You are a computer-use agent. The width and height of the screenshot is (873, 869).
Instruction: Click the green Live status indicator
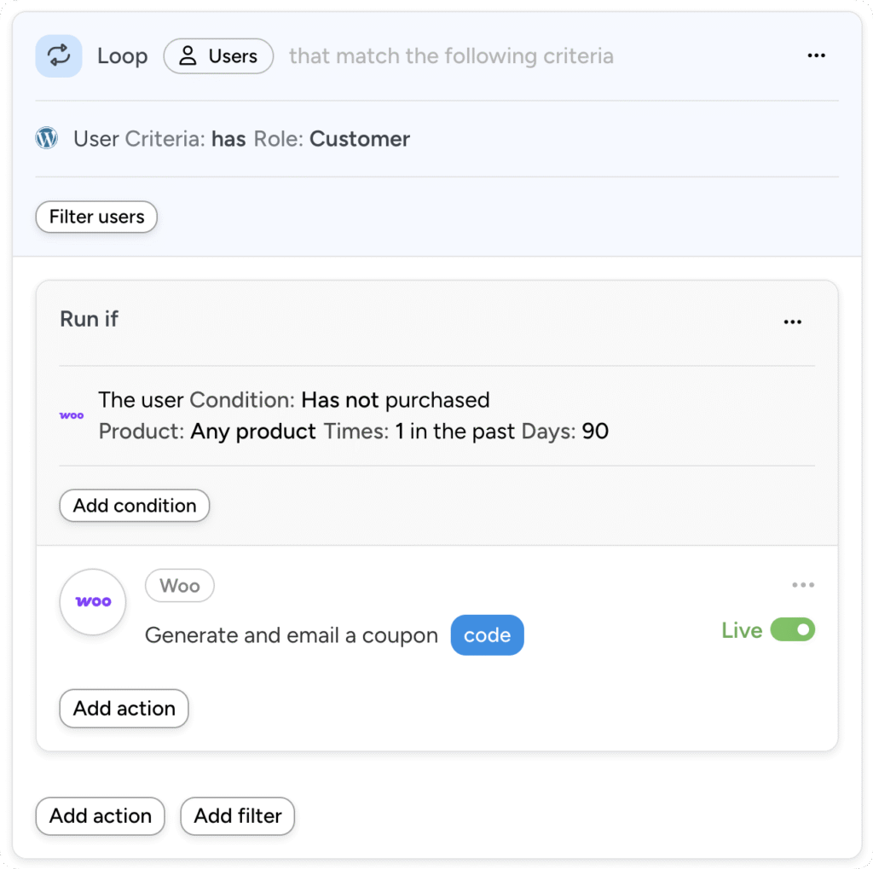coord(741,630)
